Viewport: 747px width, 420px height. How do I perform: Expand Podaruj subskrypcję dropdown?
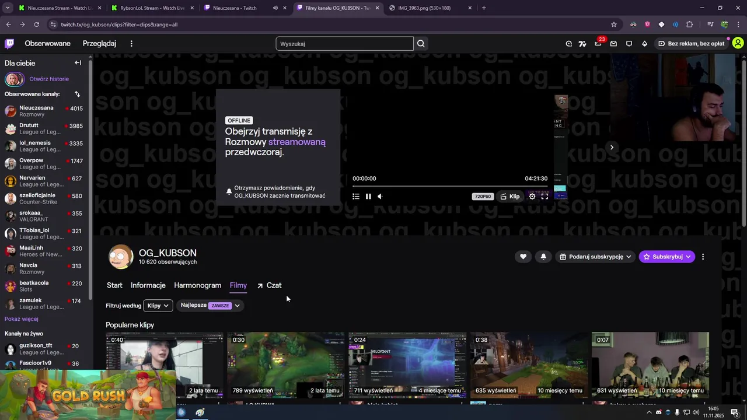[595, 257]
